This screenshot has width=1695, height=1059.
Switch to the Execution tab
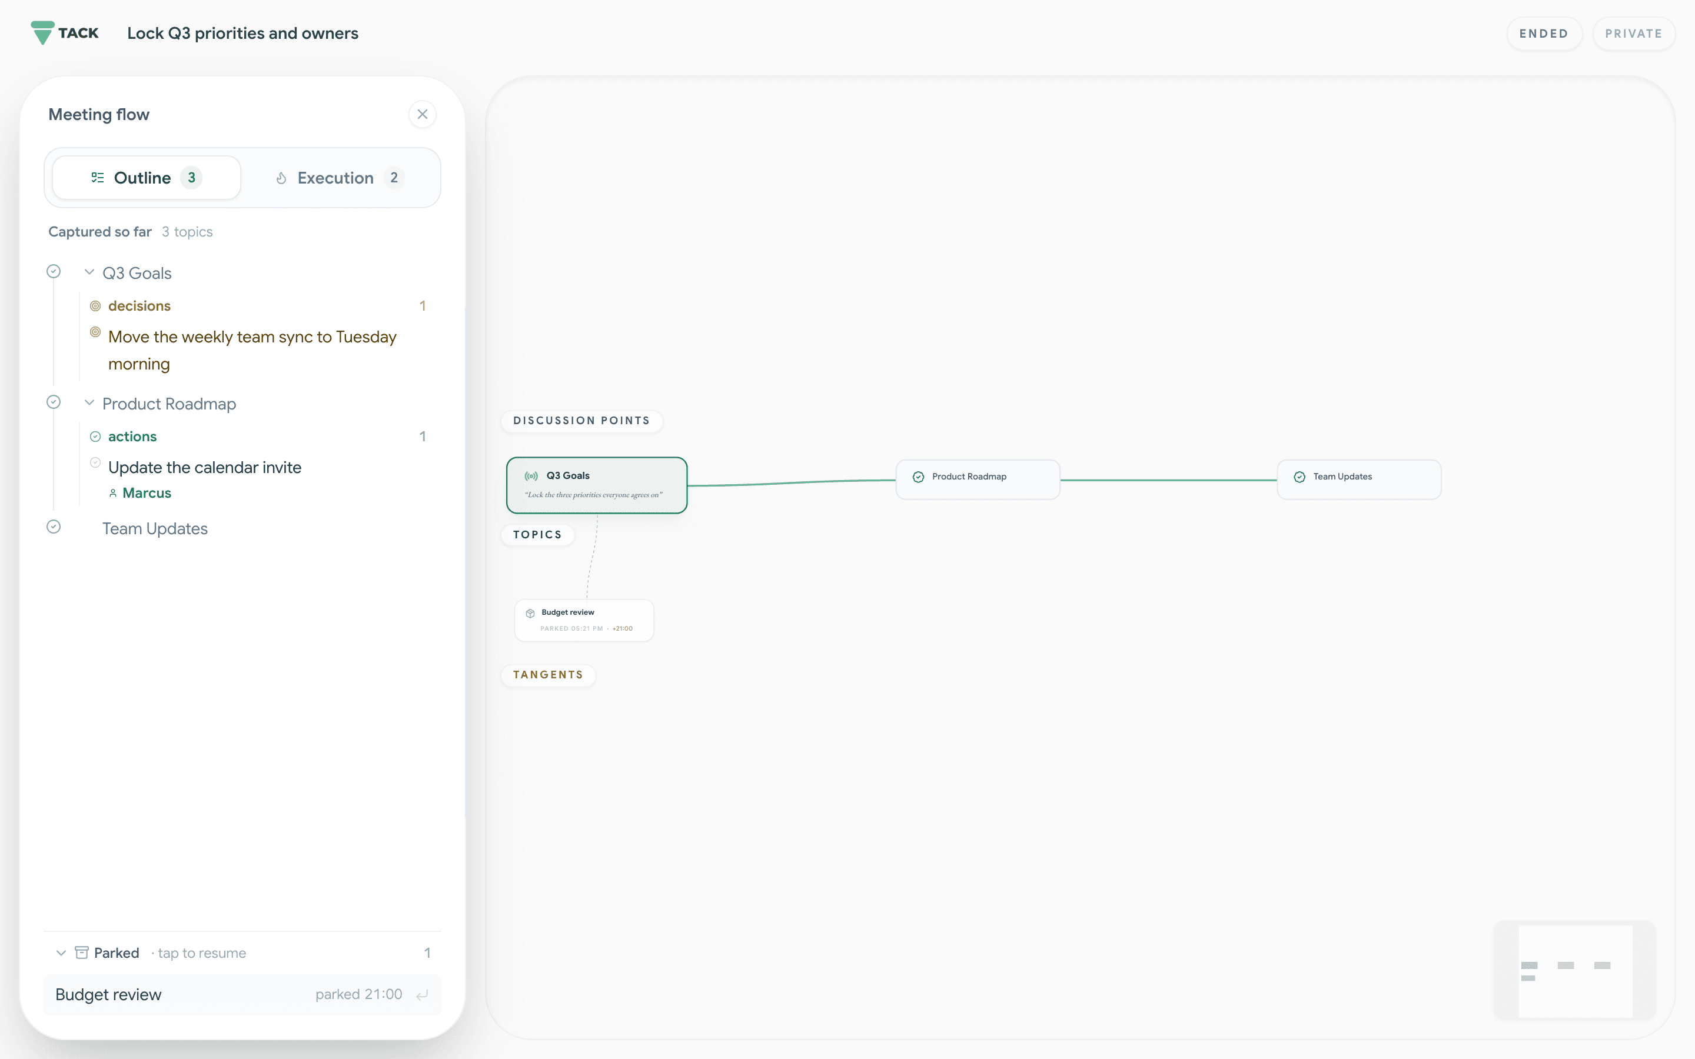(x=339, y=178)
